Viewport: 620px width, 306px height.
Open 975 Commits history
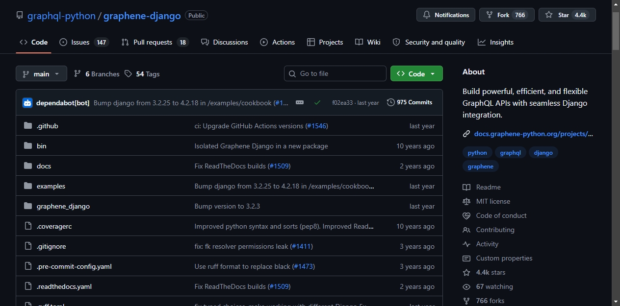click(x=410, y=102)
